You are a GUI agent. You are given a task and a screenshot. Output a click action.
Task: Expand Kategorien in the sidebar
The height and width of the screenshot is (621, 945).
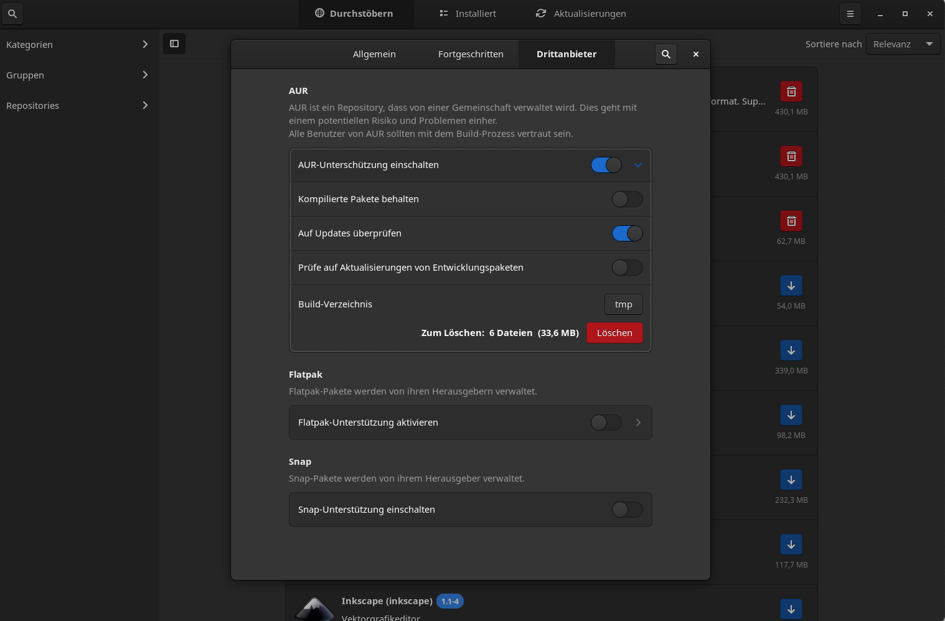[x=78, y=44]
